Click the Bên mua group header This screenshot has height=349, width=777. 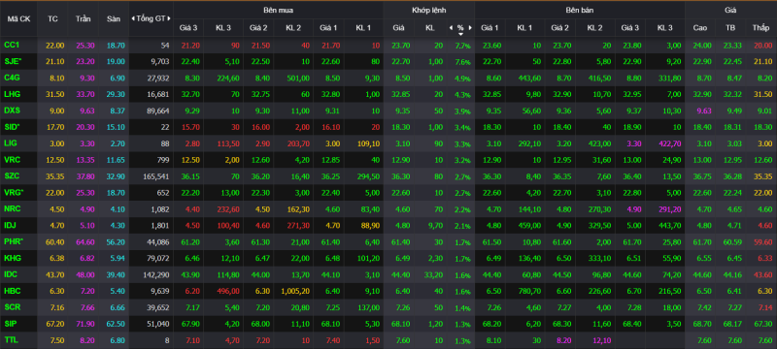coord(278,10)
